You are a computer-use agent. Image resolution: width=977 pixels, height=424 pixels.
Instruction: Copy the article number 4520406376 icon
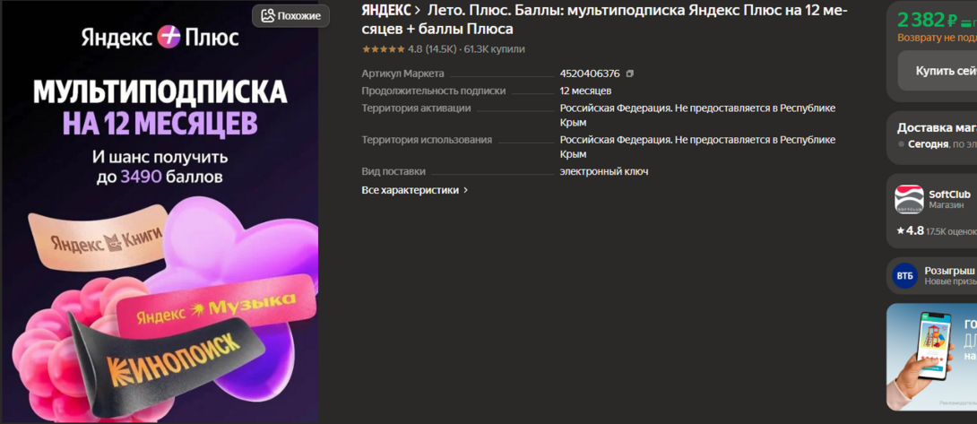[x=630, y=74]
